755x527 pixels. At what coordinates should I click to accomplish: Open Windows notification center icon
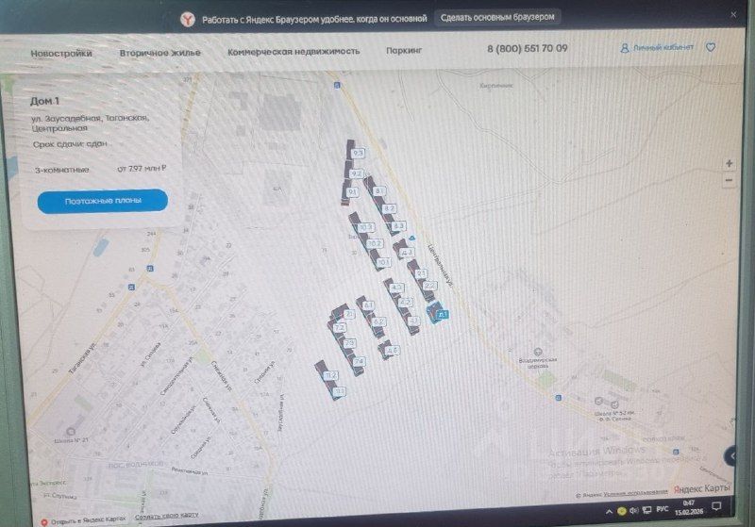716,506
